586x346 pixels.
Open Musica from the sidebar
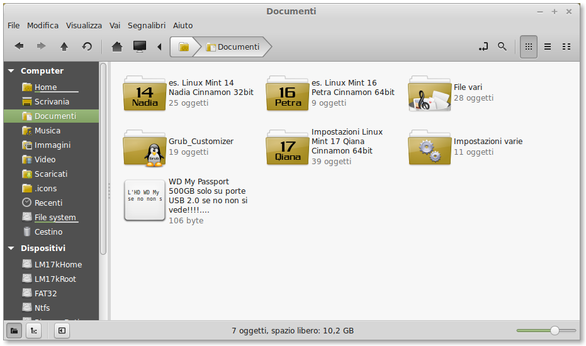51,130
